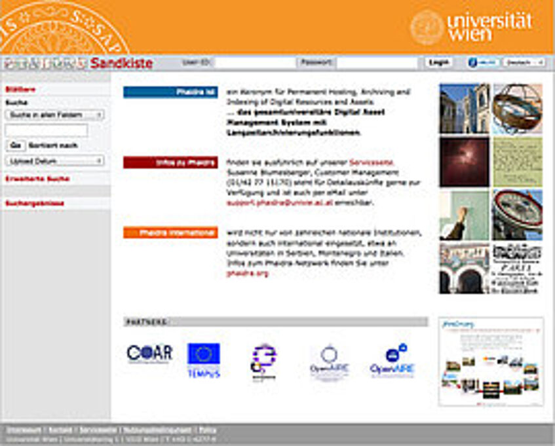Open the handwritten green manuscript thumbnail

[518, 162]
